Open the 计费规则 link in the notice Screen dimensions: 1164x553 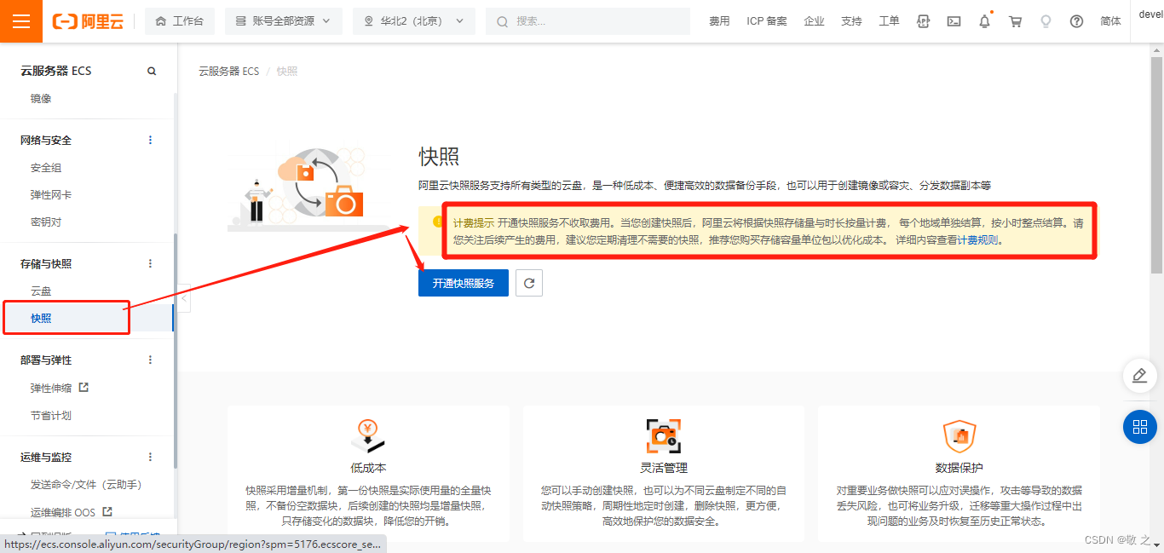(977, 240)
